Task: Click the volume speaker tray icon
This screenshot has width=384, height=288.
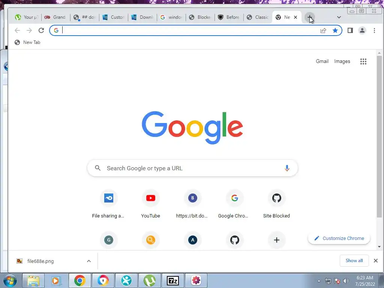Action: click(x=346, y=281)
